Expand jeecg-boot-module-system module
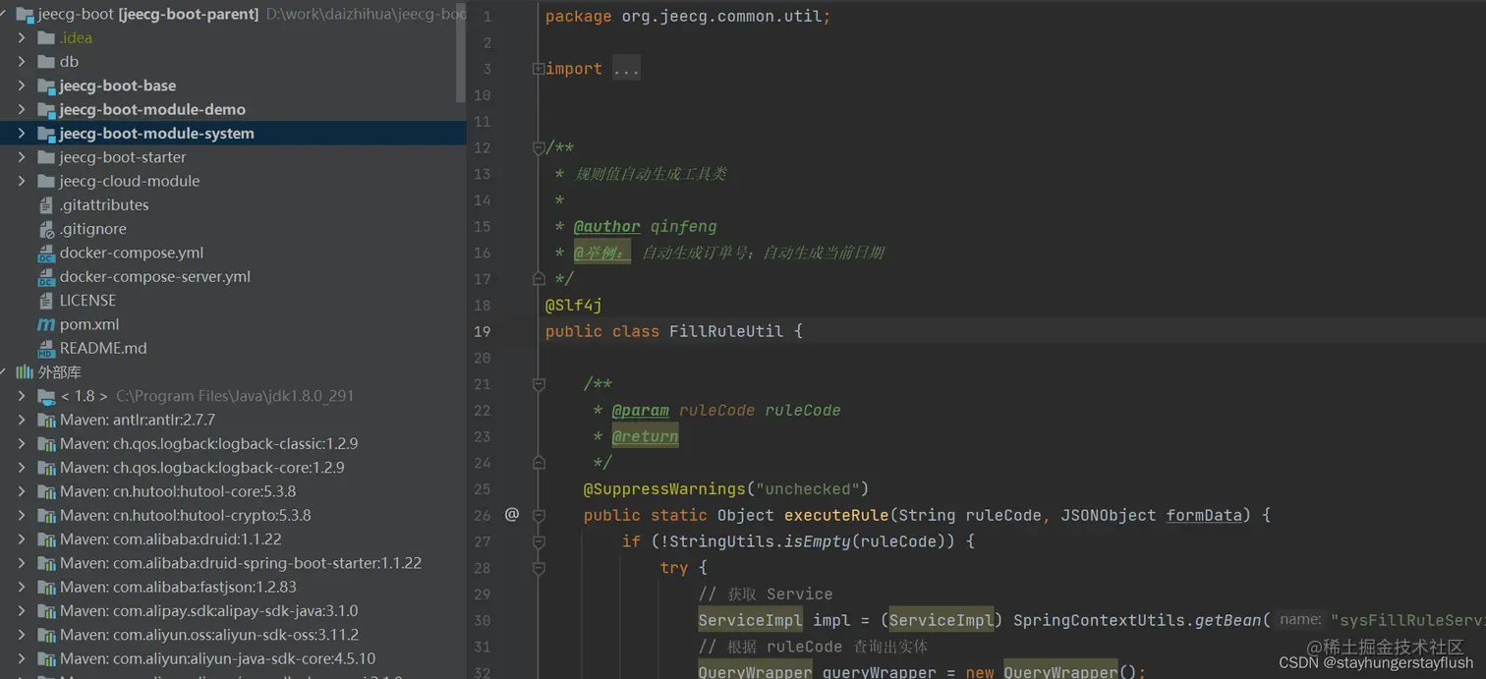This screenshot has width=1486, height=679. 22,133
